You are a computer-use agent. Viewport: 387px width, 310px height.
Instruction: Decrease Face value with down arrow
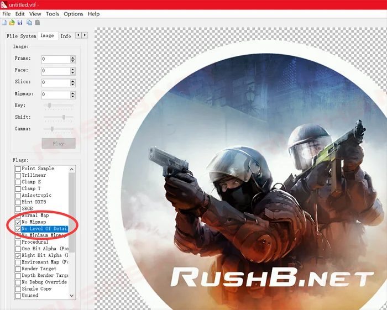coord(72,73)
